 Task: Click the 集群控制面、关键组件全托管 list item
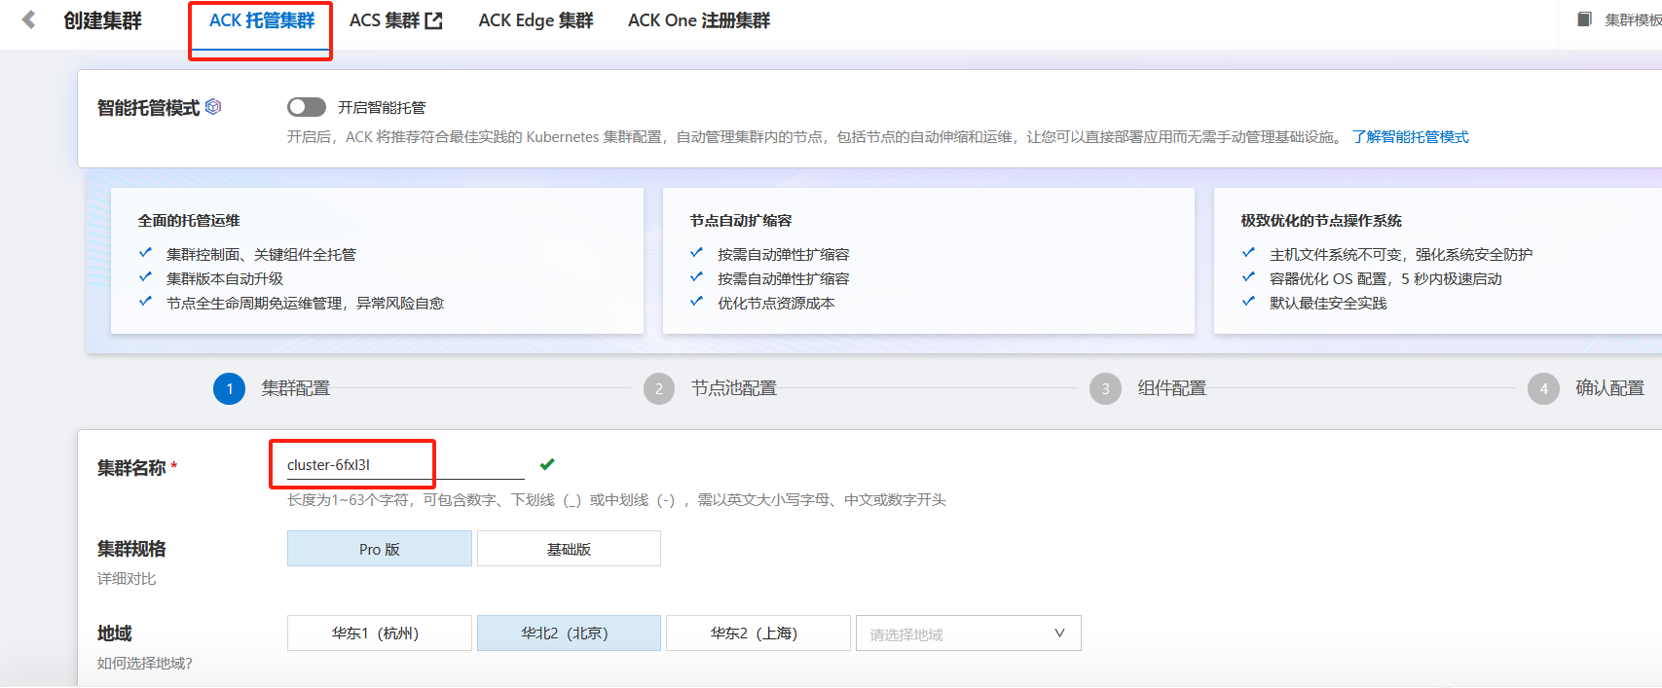click(x=261, y=255)
